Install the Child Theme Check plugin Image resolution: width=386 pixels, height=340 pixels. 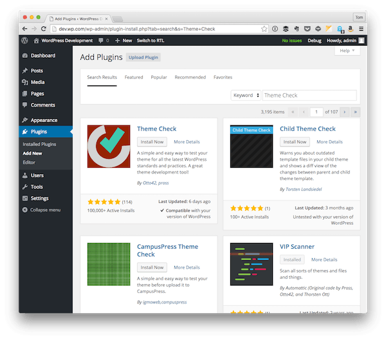295,142
